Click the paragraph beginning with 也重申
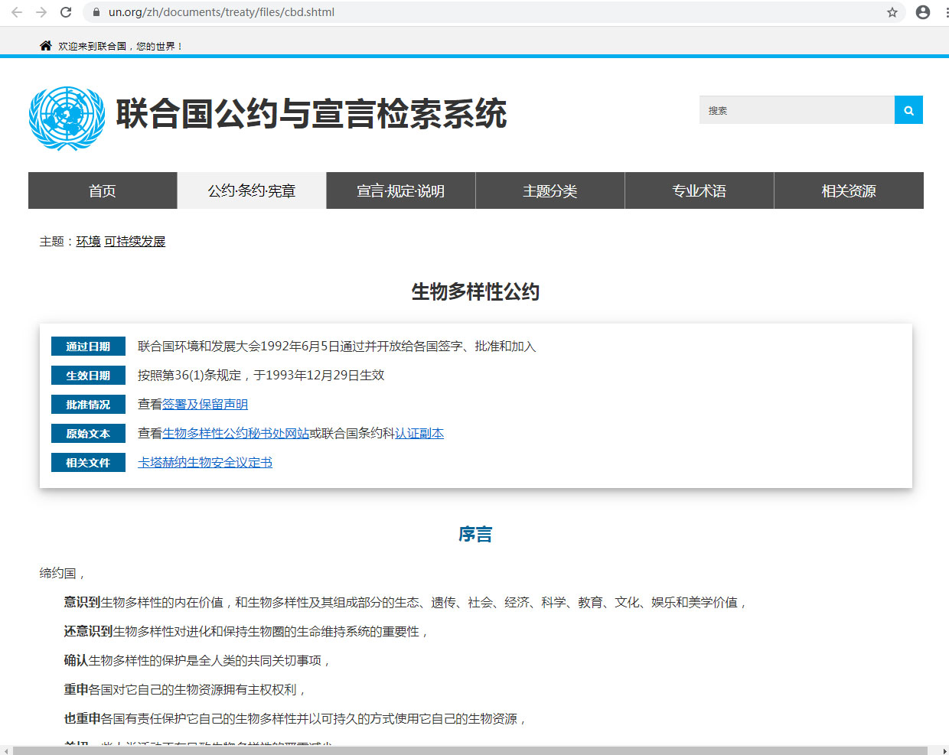The width and height of the screenshot is (949, 755). (295, 719)
